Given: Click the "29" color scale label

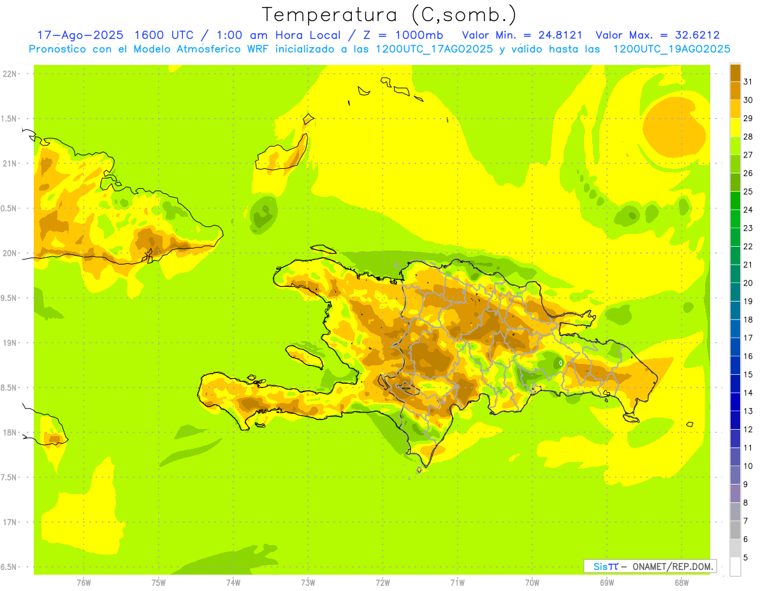Looking at the screenshot, I should click(748, 119).
